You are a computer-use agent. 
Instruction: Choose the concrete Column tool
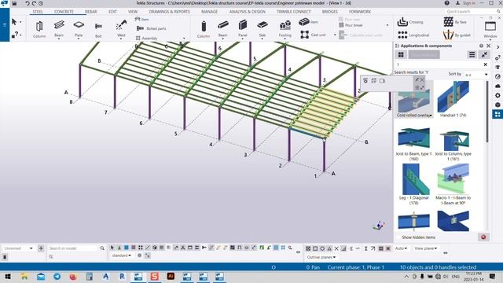204,29
